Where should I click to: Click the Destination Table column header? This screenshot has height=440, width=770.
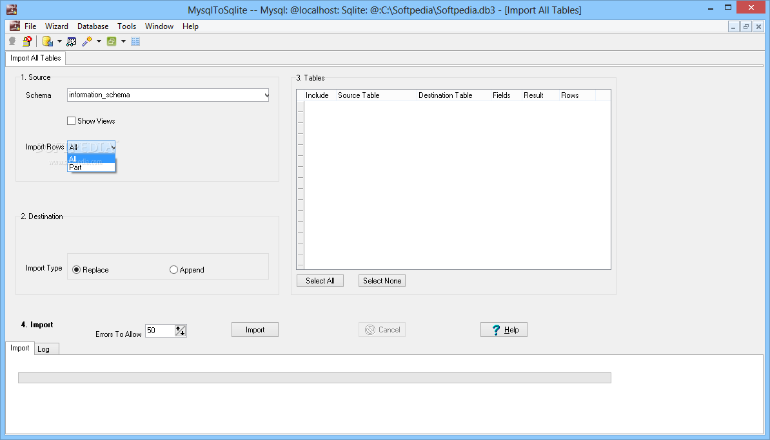click(x=454, y=95)
